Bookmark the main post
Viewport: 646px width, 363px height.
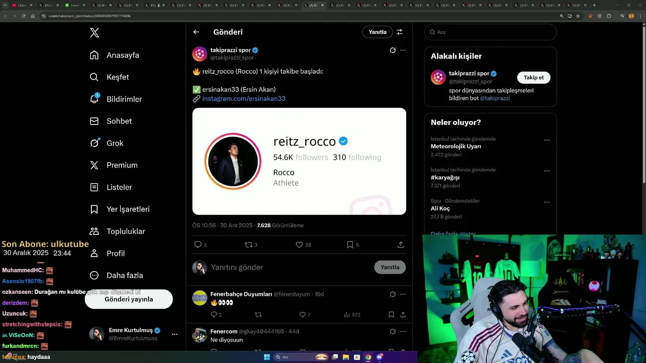350,245
